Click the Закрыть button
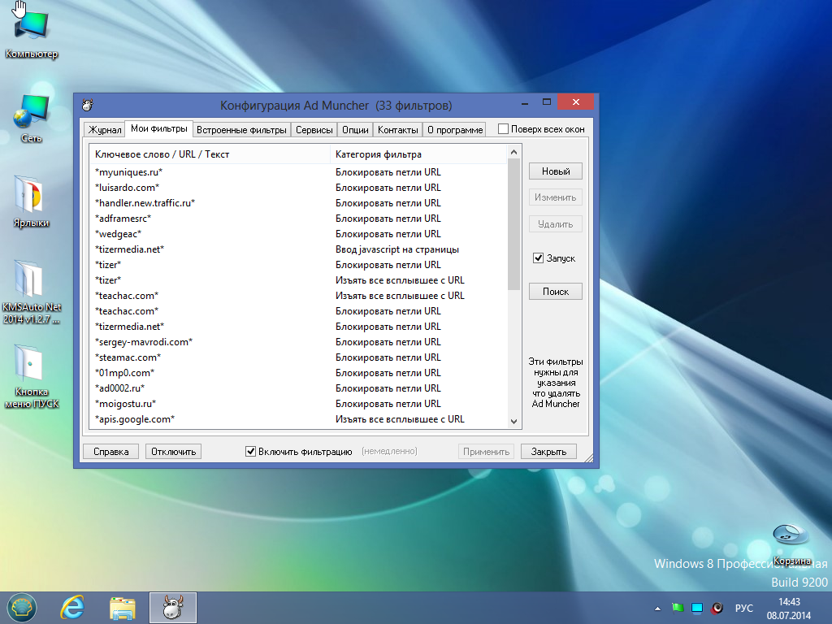 (x=548, y=452)
